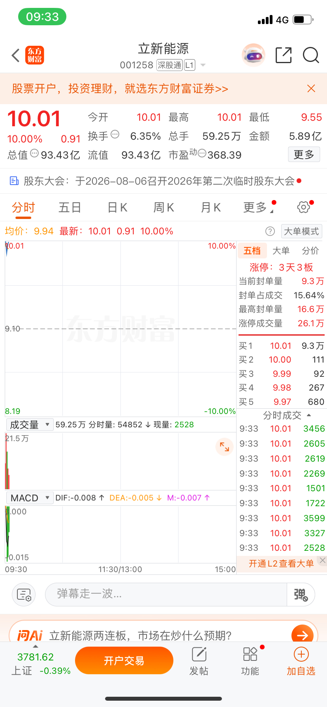Viewport: 327px width, 707px height.
Task: Tap 买1 order row at 10.01
Action: pos(281,346)
